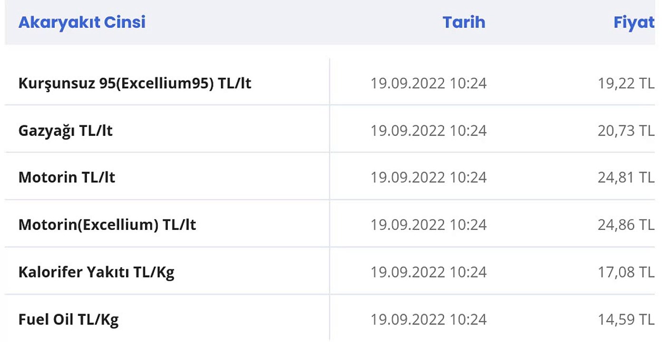Image resolution: width=663 pixels, height=342 pixels.
Task: Select the Kurşunsuz 95(Excellium95) TL/lt row label
Action: click(135, 83)
